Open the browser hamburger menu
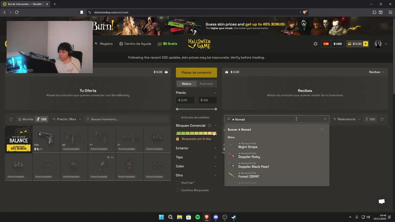Screen dimensions: 395x222 click(x=390, y=12)
